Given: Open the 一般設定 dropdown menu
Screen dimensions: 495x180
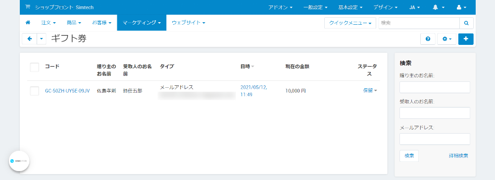Looking at the screenshot, I should pos(315,7).
